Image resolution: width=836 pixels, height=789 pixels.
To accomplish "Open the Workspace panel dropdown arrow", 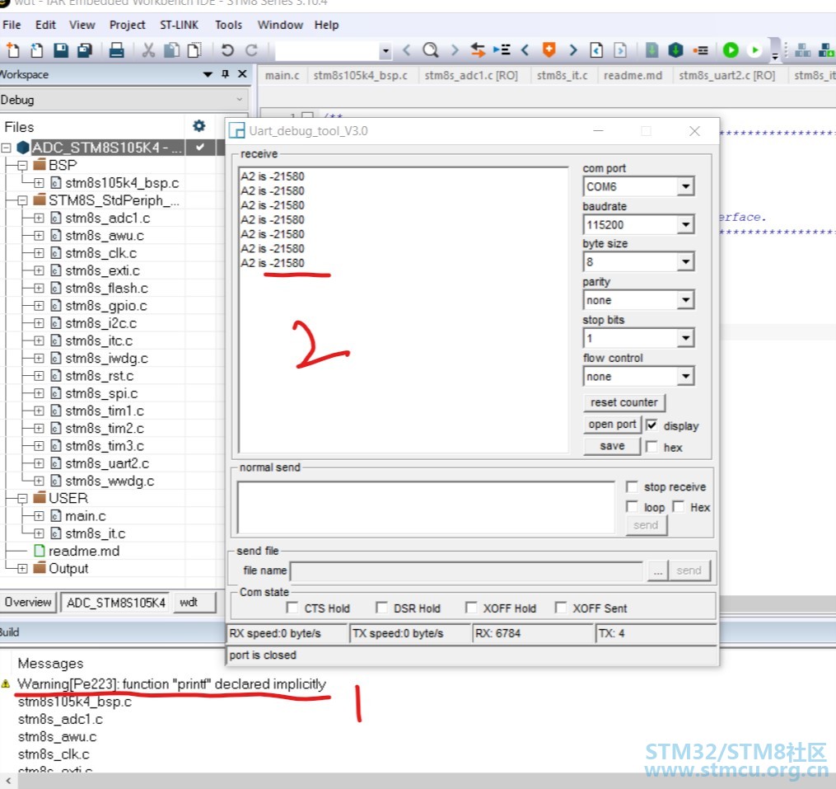I will pyautogui.click(x=208, y=74).
